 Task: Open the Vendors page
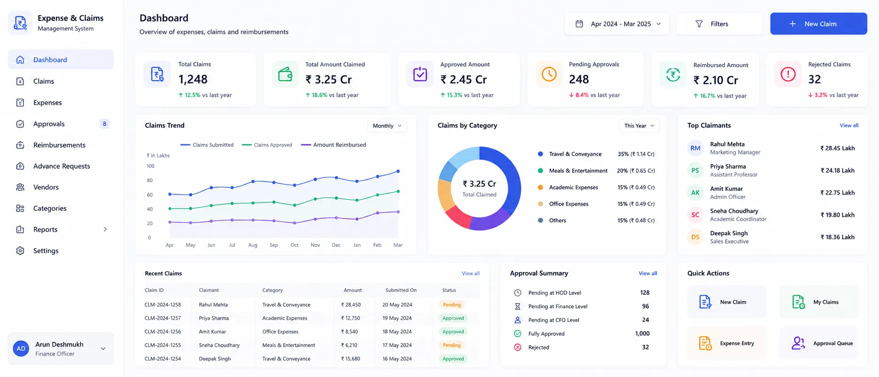[x=61, y=187]
